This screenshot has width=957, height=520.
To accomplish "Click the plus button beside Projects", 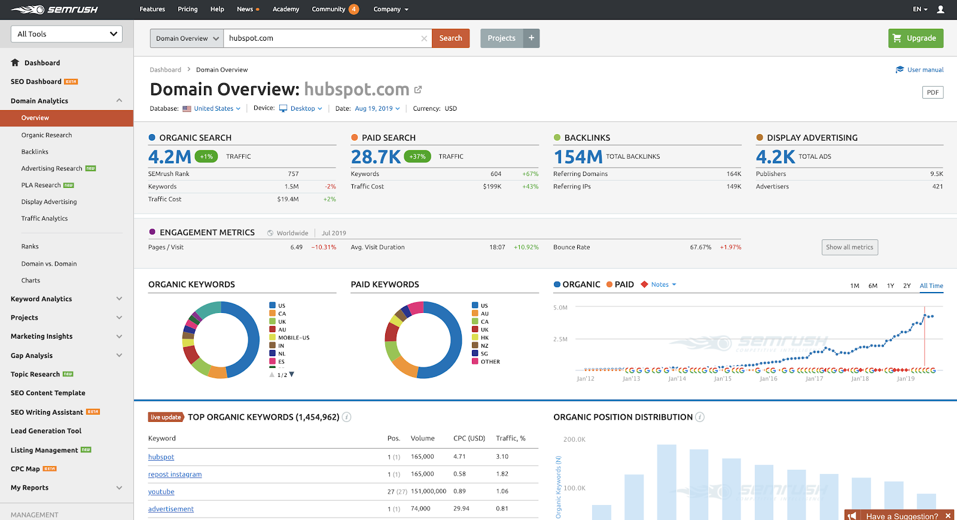I will (531, 38).
